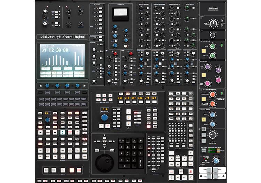
Task: Toggle the Vintage Drive yellow IN button
Action: [x=204, y=51]
